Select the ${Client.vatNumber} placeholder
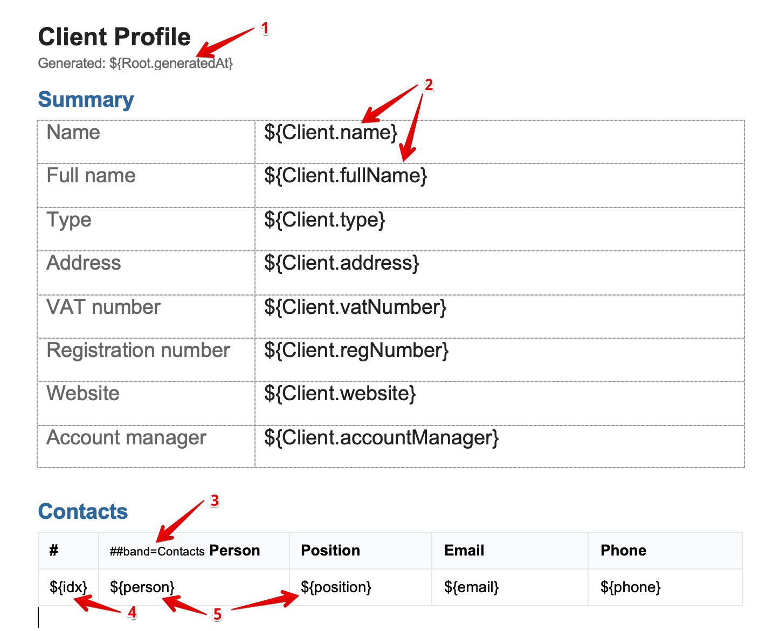773x631 pixels. [355, 307]
